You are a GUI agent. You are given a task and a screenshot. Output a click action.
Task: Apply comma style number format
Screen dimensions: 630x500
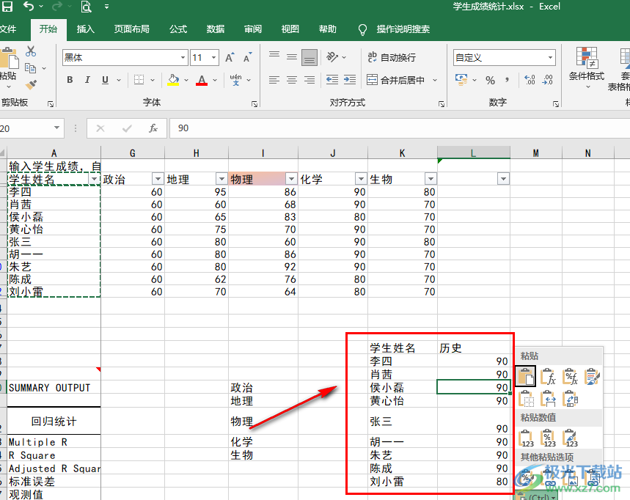point(508,80)
